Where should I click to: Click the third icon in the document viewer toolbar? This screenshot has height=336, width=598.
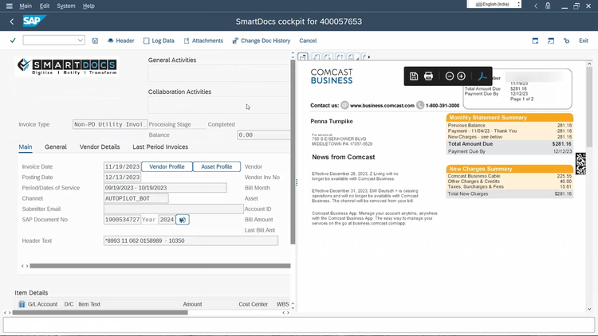[328, 57]
